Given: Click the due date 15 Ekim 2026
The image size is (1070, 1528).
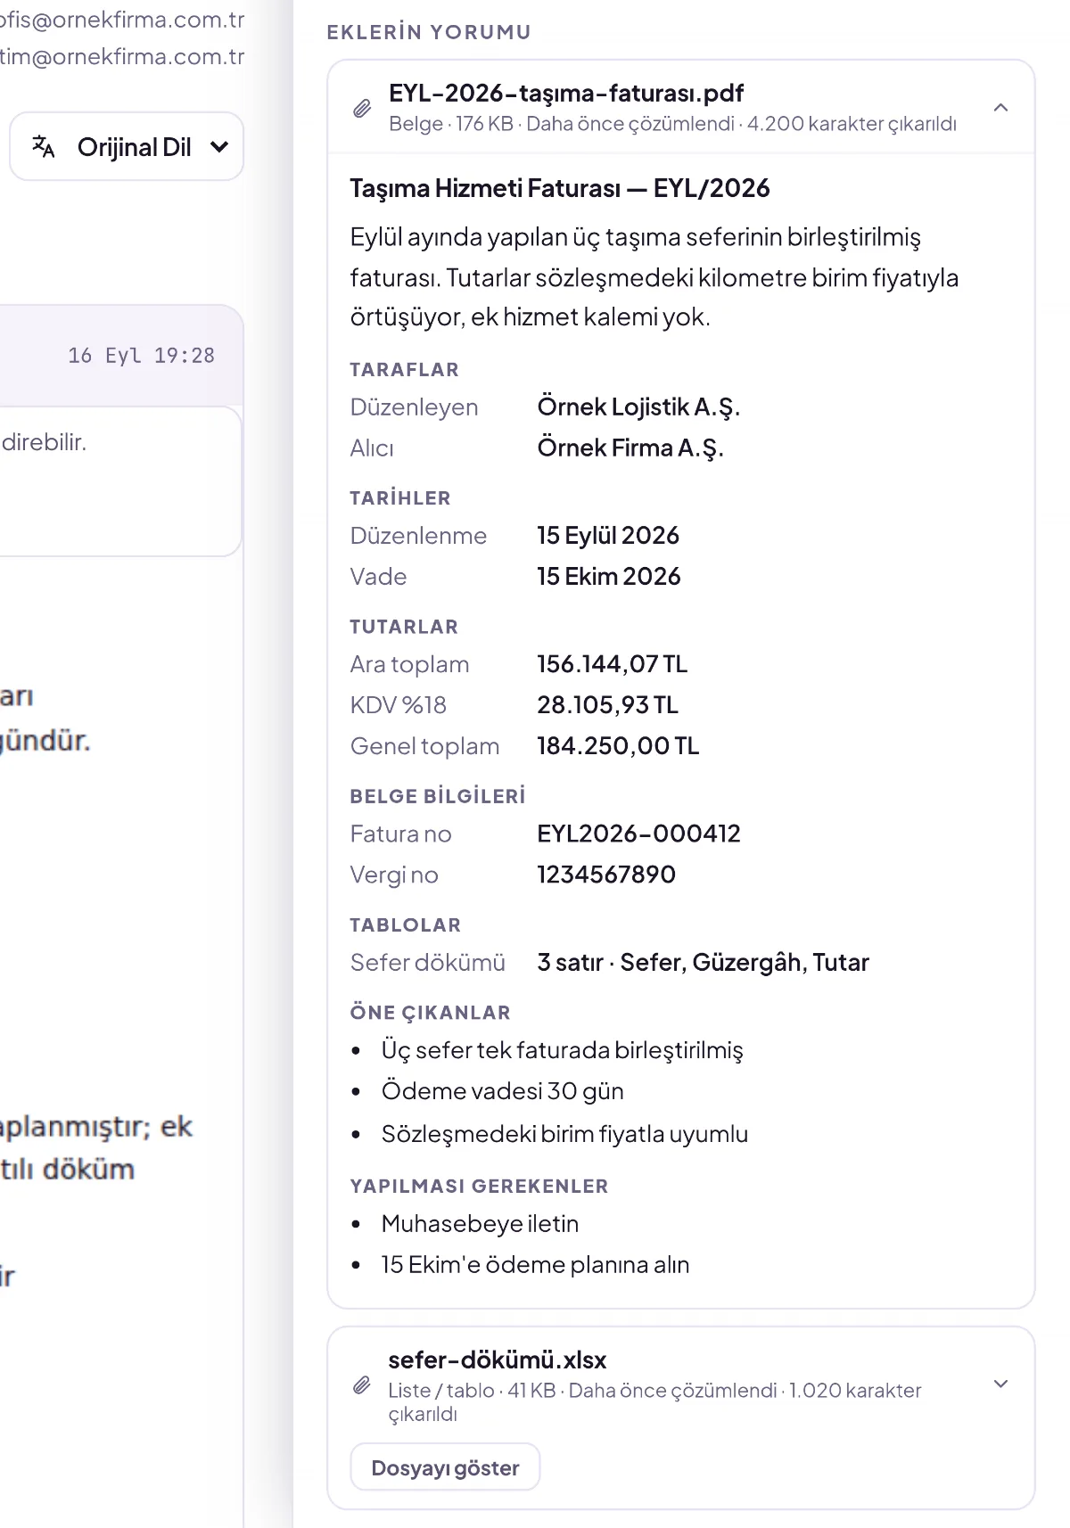Looking at the screenshot, I should click(x=609, y=577).
